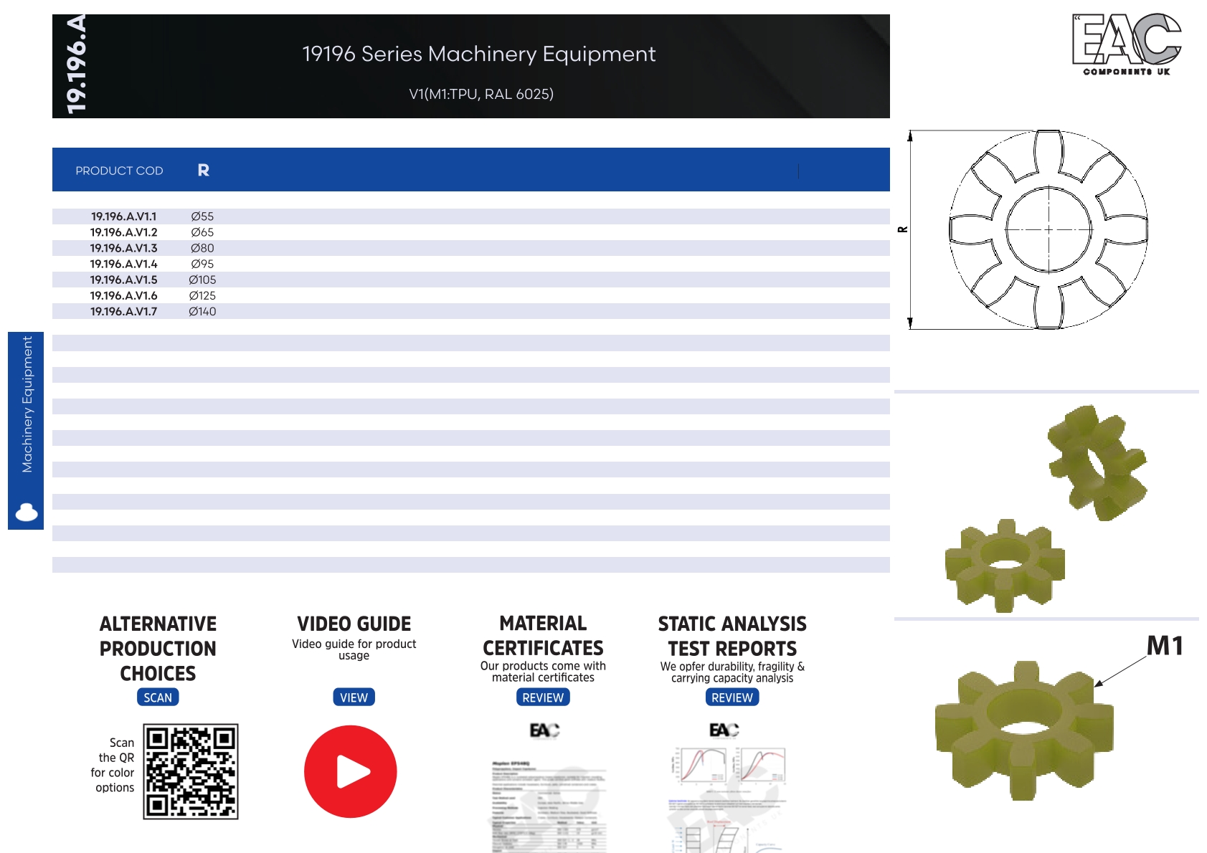Click the Ø55 dimension value
Screen dimensions: 1207x853
tap(202, 216)
